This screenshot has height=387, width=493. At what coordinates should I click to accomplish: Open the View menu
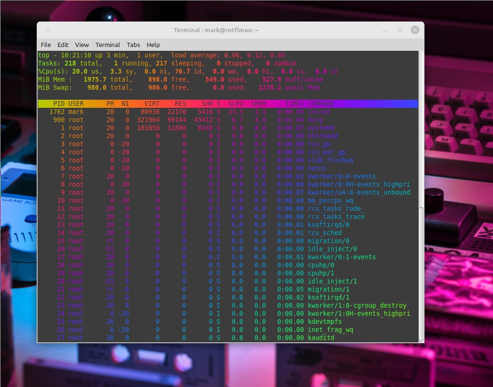click(x=82, y=45)
